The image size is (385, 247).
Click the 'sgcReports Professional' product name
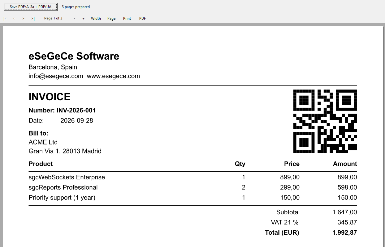[63, 187]
